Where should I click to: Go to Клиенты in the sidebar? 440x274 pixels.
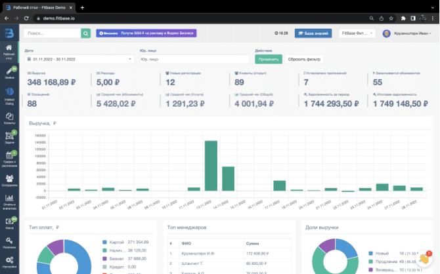point(10,119)
